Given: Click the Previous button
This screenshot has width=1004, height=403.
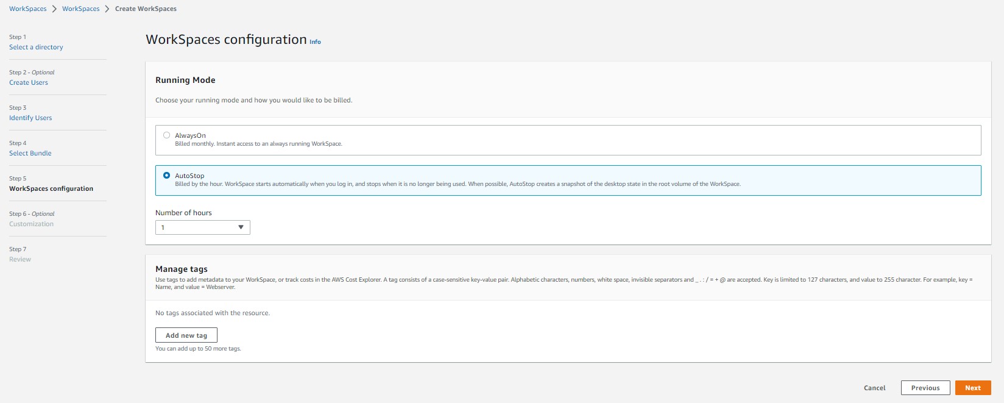Looking at the screenshot, I should (x=925, y=388).
